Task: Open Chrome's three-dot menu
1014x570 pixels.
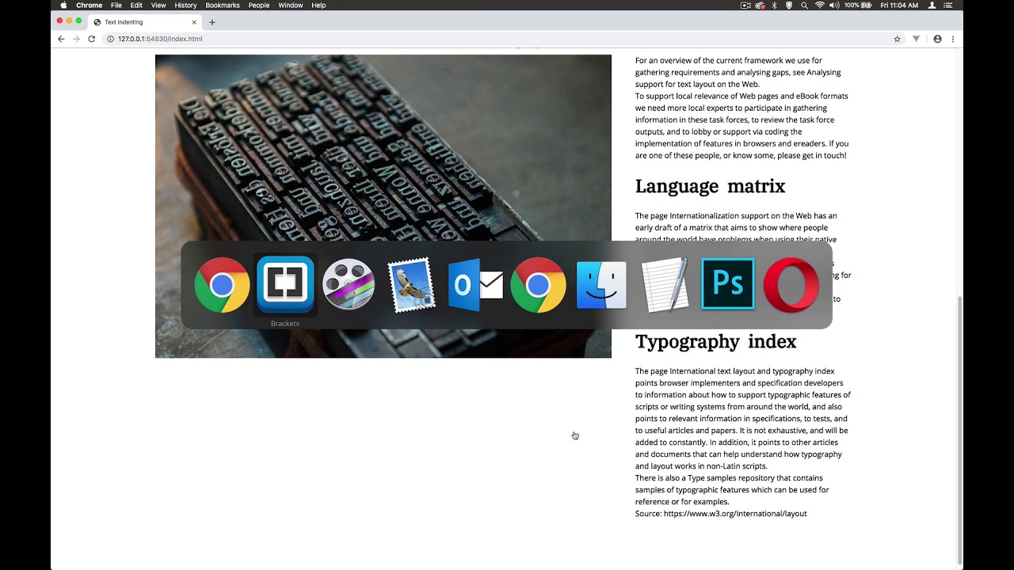Action: 953,39
